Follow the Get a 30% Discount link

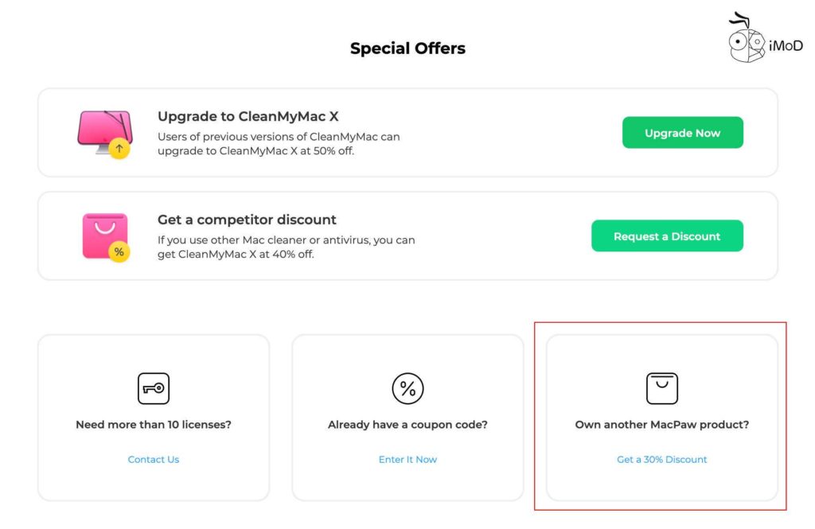coord(661,459)
